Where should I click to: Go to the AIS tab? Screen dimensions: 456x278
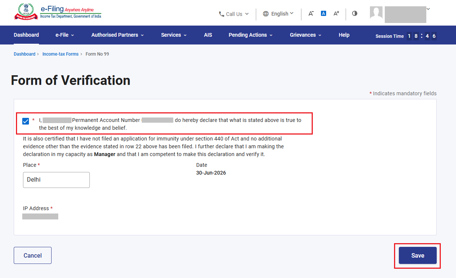coord(208,35)
